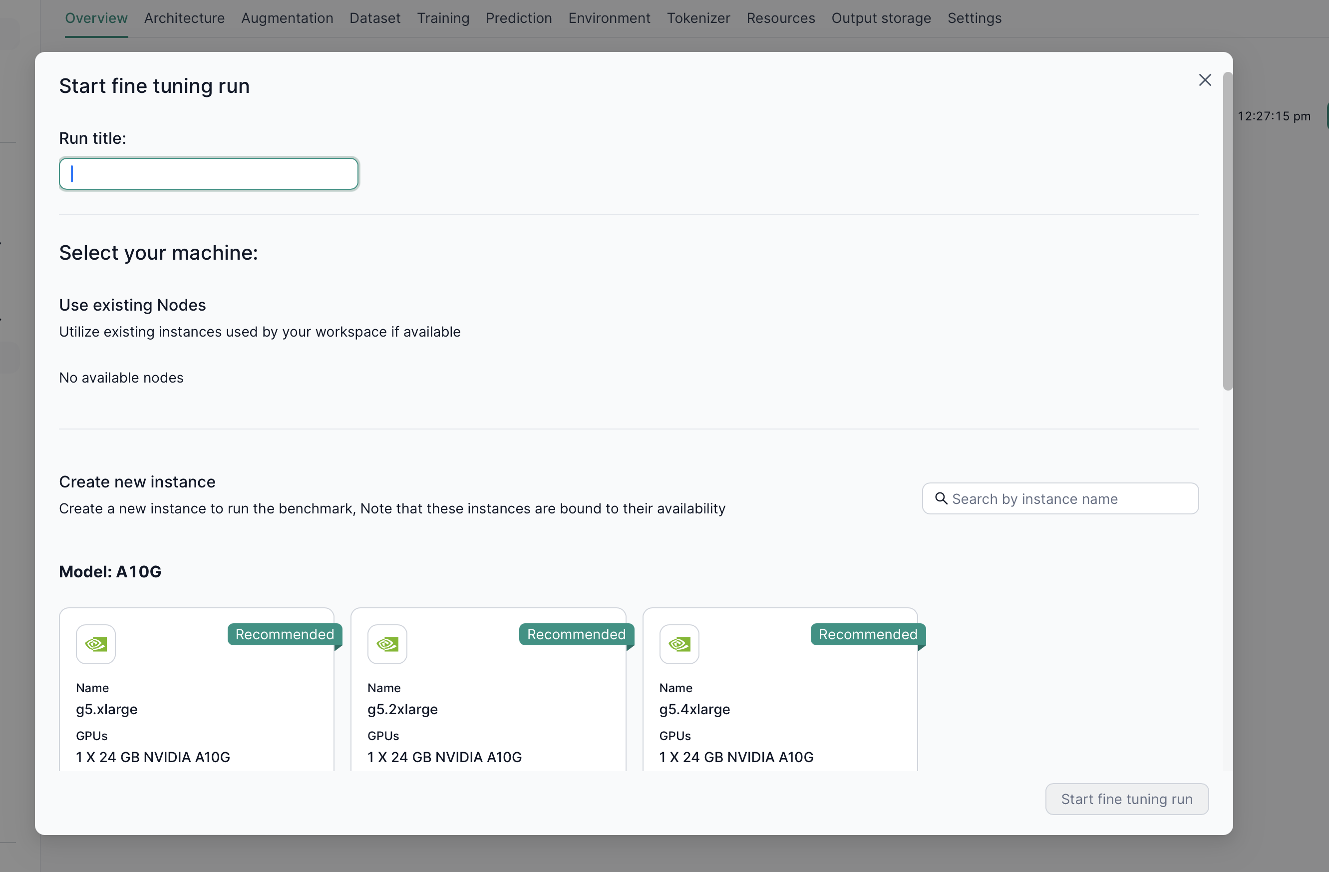Open the Augmentation tab
The height and width of the screenshot is (872, 1329).
point(287,18)
